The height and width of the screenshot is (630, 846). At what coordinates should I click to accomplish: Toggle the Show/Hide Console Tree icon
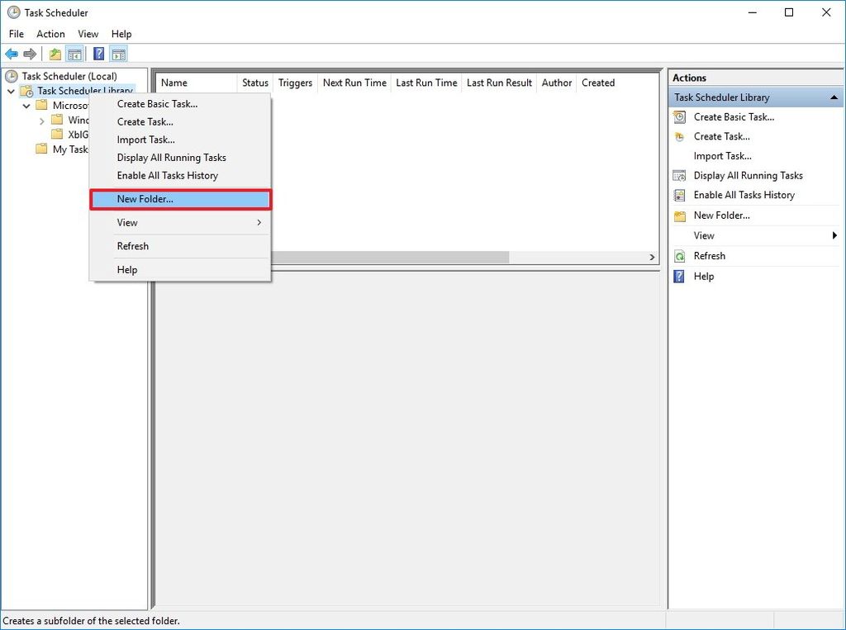click(x=74, y=54)
